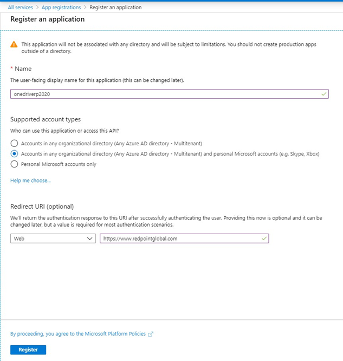This screenshot has height=361, width=343.
Task: Click the Redirect URI text field
Action: [x=179, y=238]
